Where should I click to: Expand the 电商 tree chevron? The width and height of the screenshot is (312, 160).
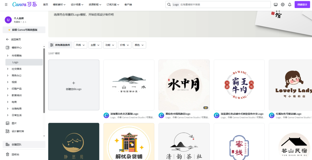[x=8, y=102]
